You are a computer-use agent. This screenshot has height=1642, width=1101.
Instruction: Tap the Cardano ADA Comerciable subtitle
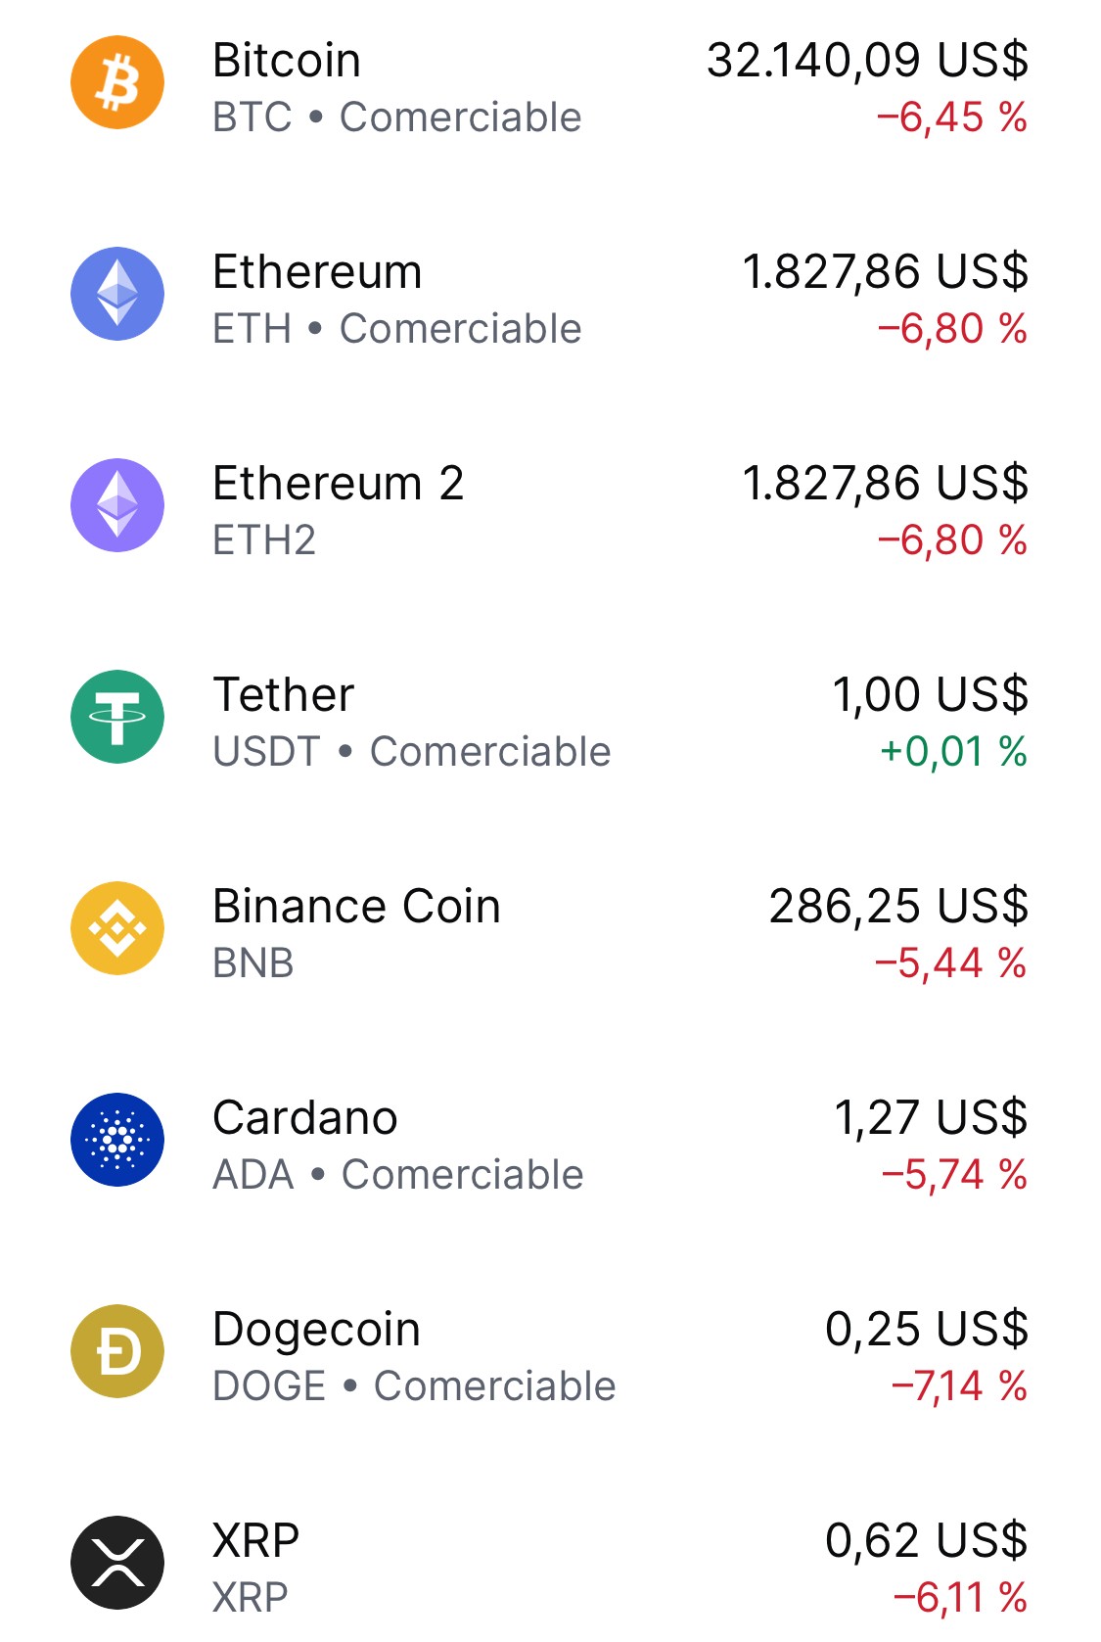point(398,1175)
